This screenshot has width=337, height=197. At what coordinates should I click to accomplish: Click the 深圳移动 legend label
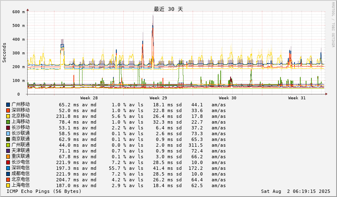[x=21, y=110]
